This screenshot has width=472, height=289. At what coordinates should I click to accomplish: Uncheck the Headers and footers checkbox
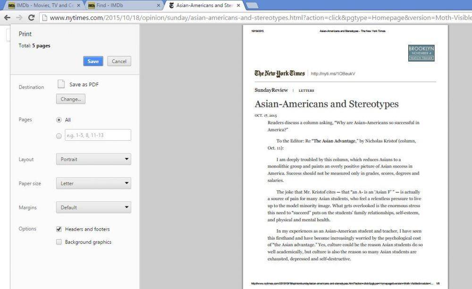[59, 229]
